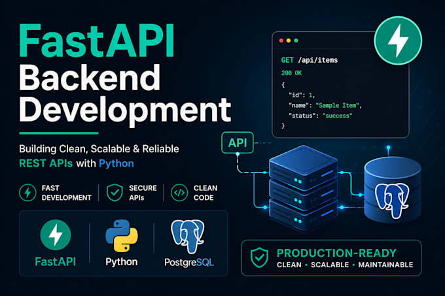Click the API label box
The height and width of the screenshot is (296, 445).
238,142
